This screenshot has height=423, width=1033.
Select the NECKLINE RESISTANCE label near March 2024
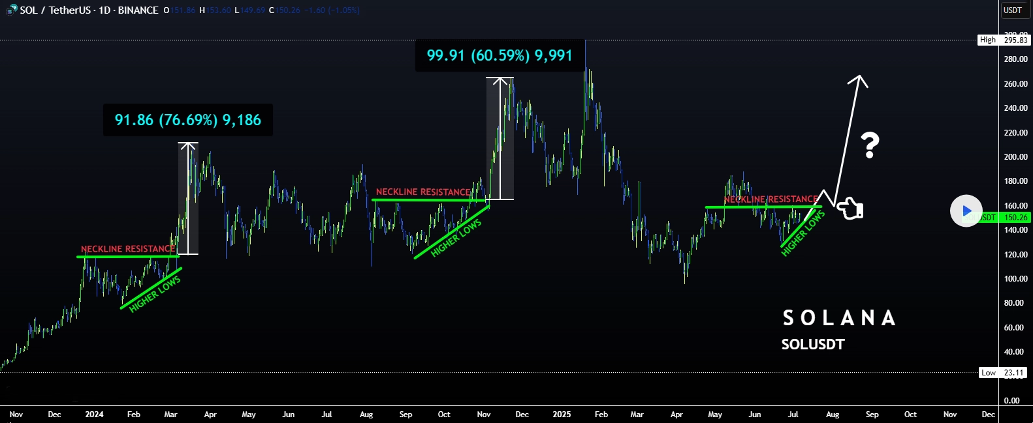pos(128,249)
